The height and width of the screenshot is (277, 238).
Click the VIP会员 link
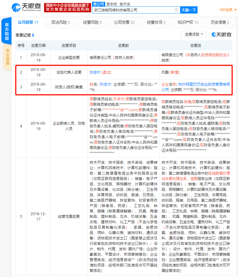tap(226, 10)
